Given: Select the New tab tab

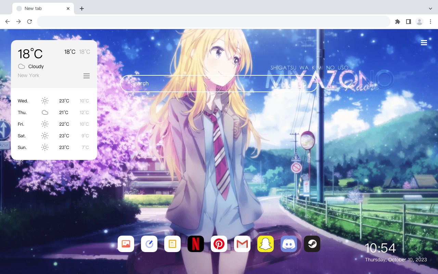Looking at the screenshot, I should [43, 9].
